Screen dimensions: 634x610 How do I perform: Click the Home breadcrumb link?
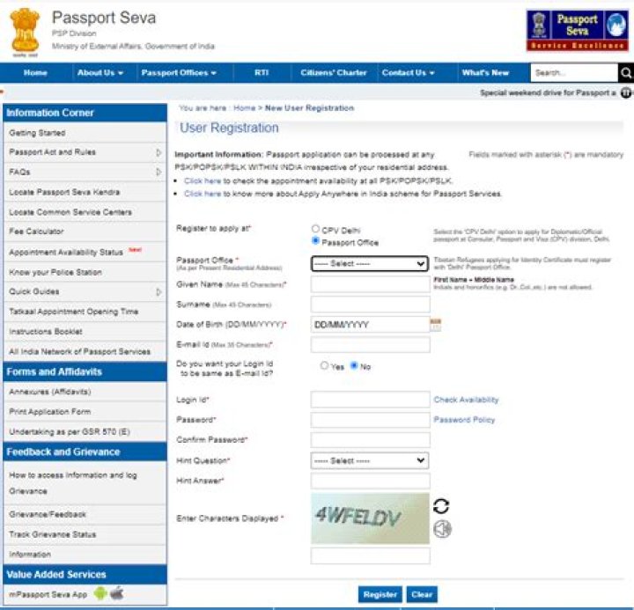pyautogui.click(x=244, y=108)
